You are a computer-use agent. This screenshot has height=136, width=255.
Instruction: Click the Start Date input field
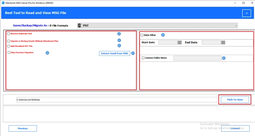(168, 42)
